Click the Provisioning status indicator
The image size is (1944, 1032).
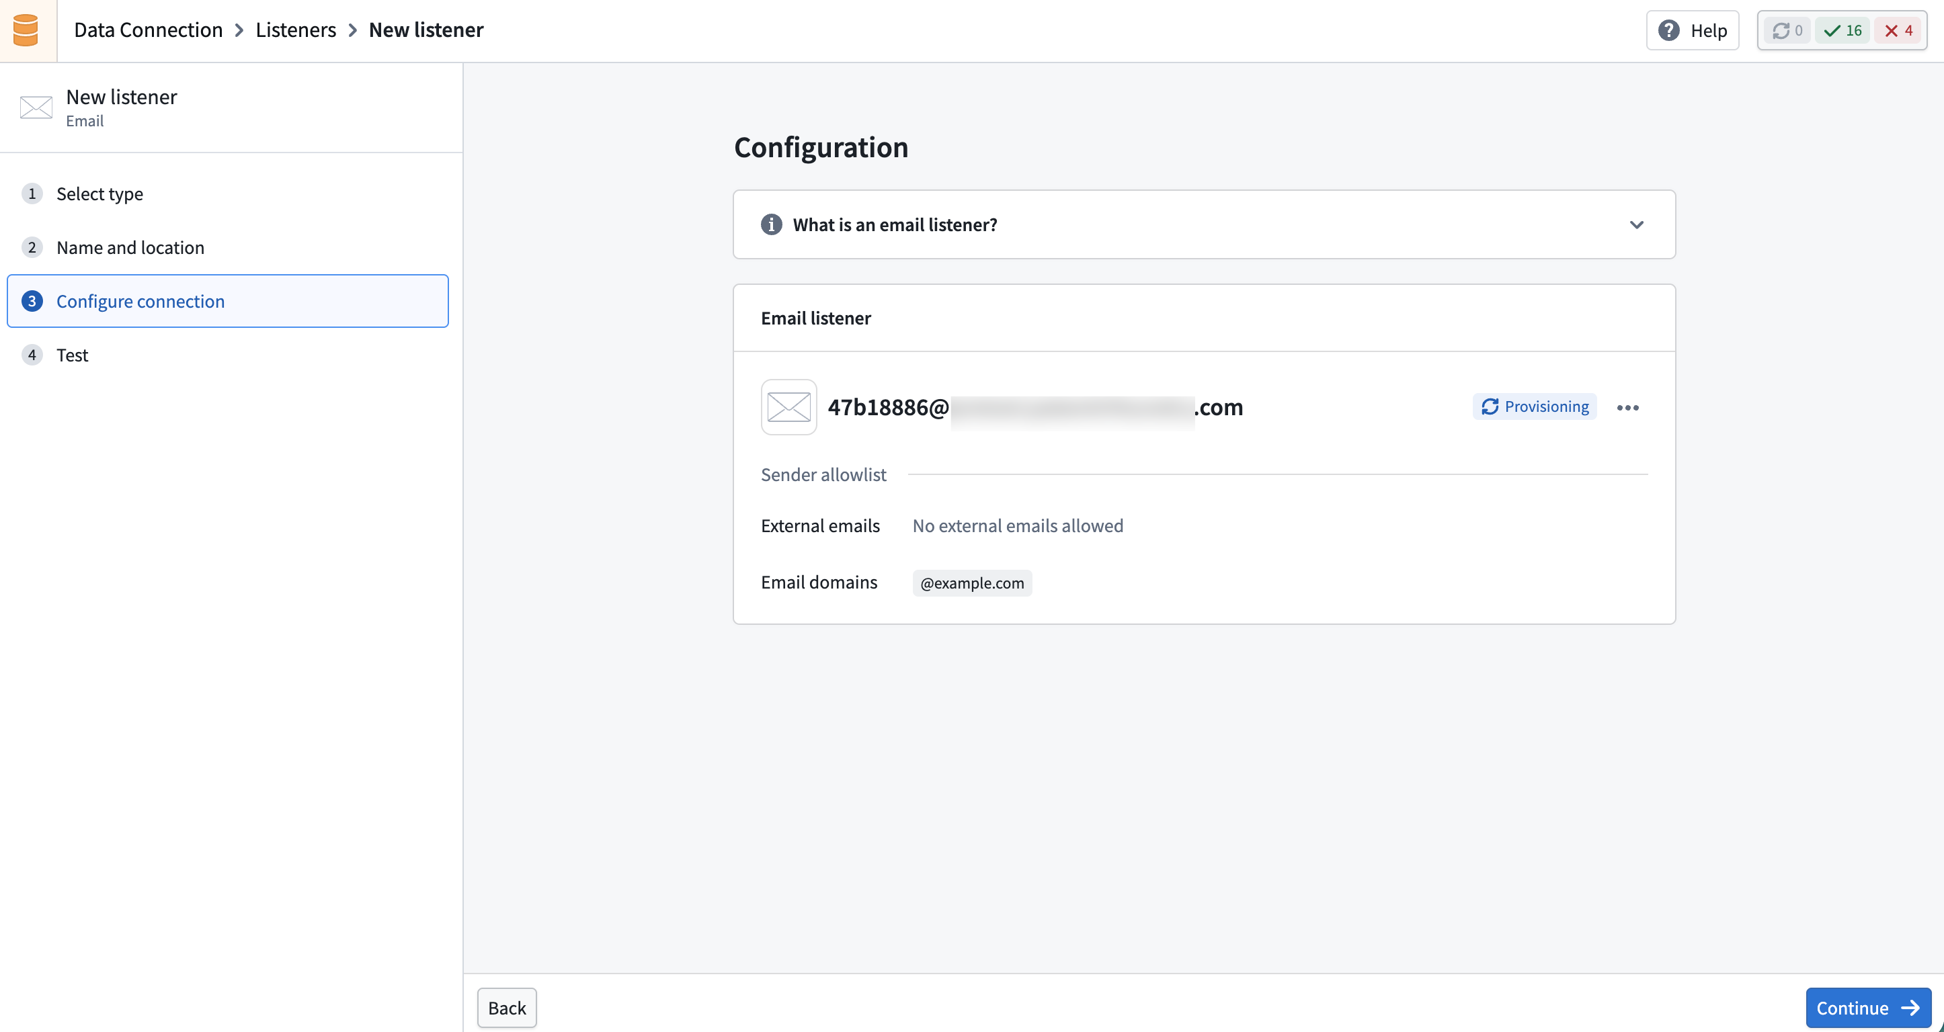(x=1534, y=406)
